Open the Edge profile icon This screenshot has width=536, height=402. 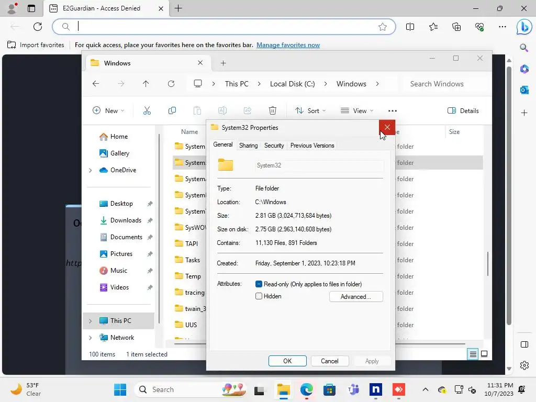[x=13, y=8]
